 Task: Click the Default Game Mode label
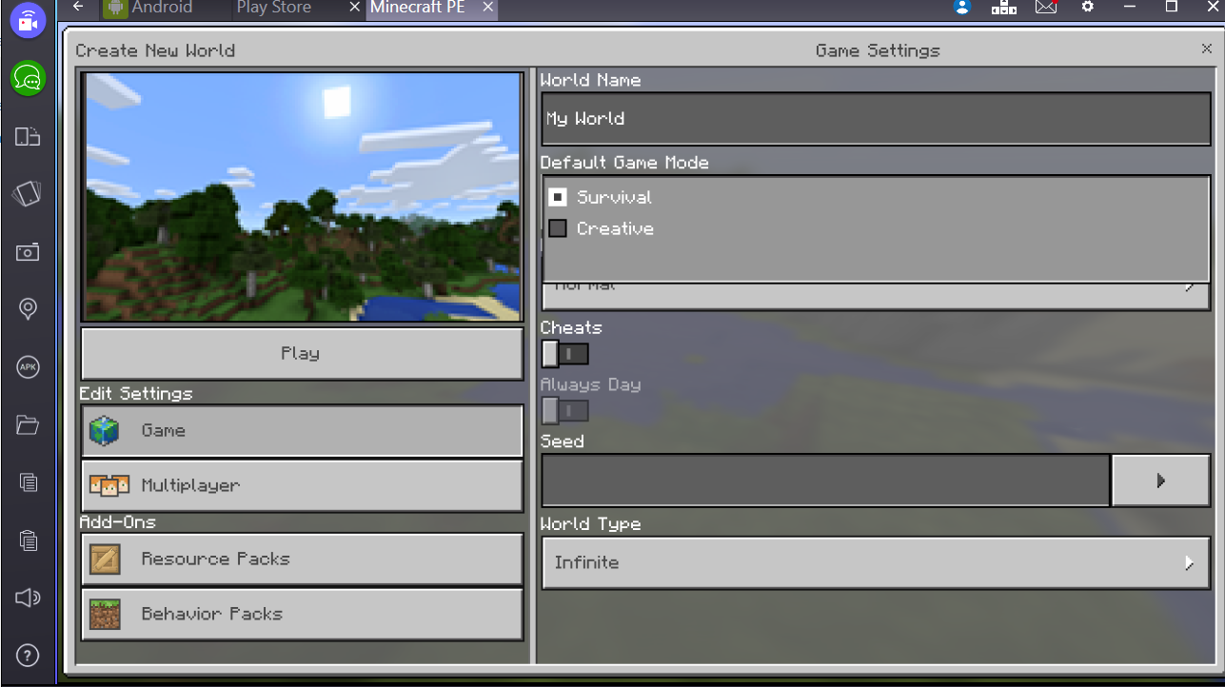pyautogui.click(x=624, y=163)
